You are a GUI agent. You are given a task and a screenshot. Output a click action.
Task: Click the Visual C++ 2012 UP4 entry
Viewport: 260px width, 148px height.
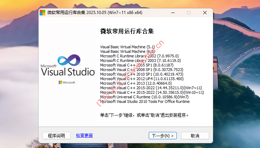tap(142, 79)
